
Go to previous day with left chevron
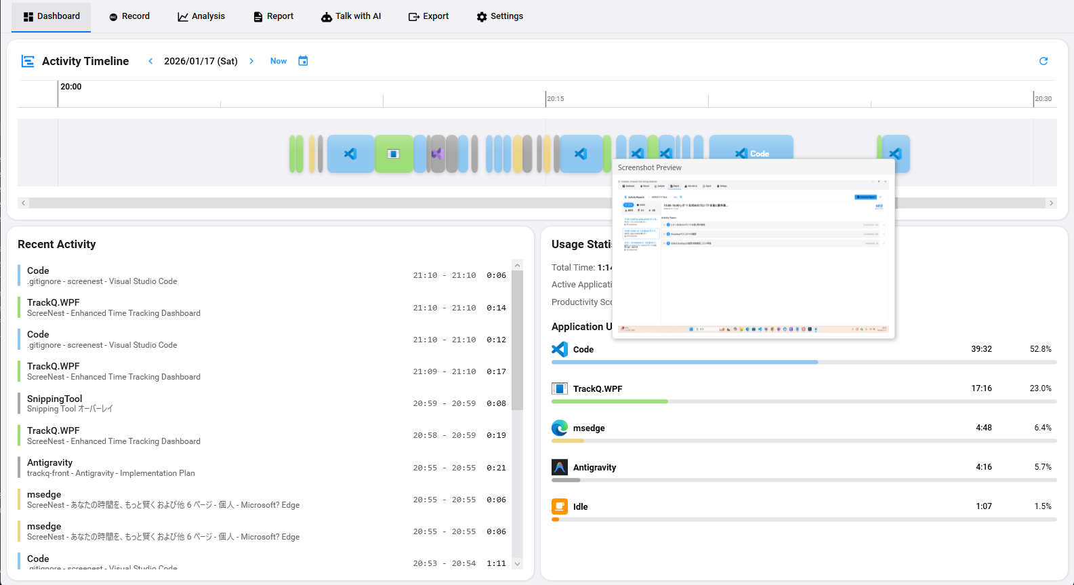tap(150, 61)
